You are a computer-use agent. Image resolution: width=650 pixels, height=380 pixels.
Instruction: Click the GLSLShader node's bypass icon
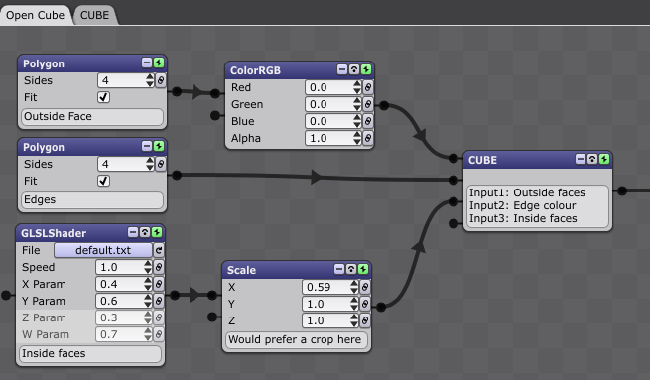145,232
